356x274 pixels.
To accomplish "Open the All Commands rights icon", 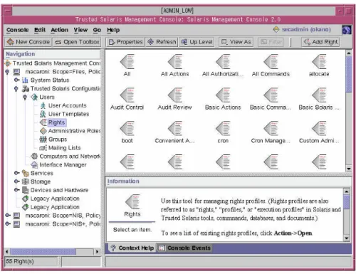I will (x=271, y=62).
